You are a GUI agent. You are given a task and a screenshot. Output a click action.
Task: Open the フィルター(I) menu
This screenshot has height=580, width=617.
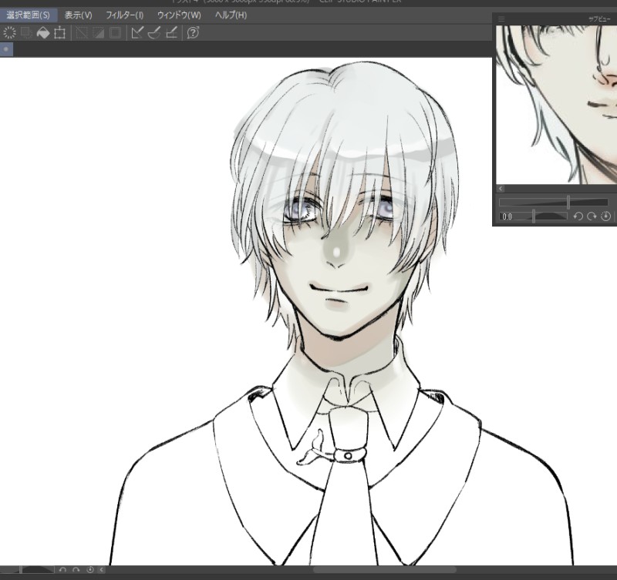click(124, 15)
